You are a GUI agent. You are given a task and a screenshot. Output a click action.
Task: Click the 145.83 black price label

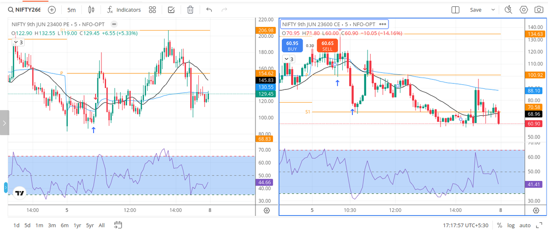coord(266,80)
